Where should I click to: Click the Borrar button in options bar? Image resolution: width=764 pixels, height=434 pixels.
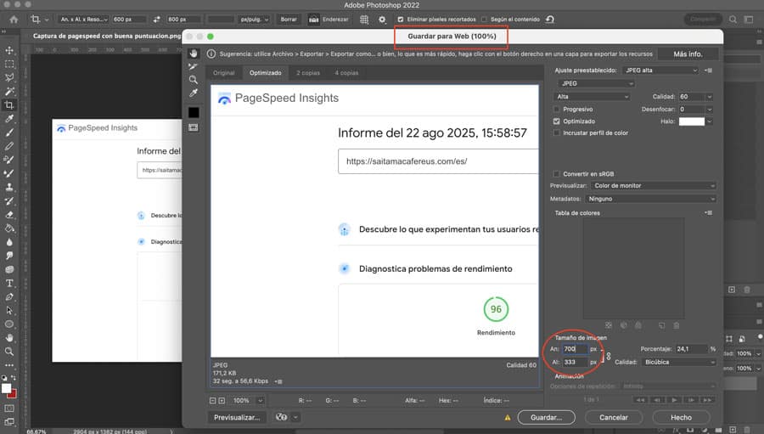click(289, 20)
